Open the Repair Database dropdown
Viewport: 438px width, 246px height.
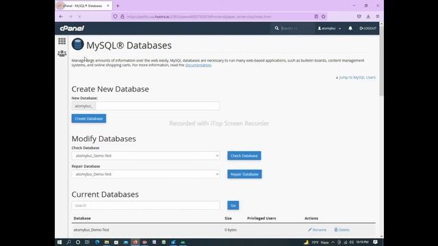click(x=146, y=174)
